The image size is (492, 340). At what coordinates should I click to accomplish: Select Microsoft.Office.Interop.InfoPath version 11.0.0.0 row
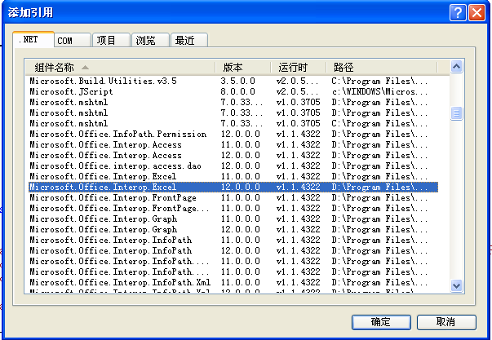point(233,240)
